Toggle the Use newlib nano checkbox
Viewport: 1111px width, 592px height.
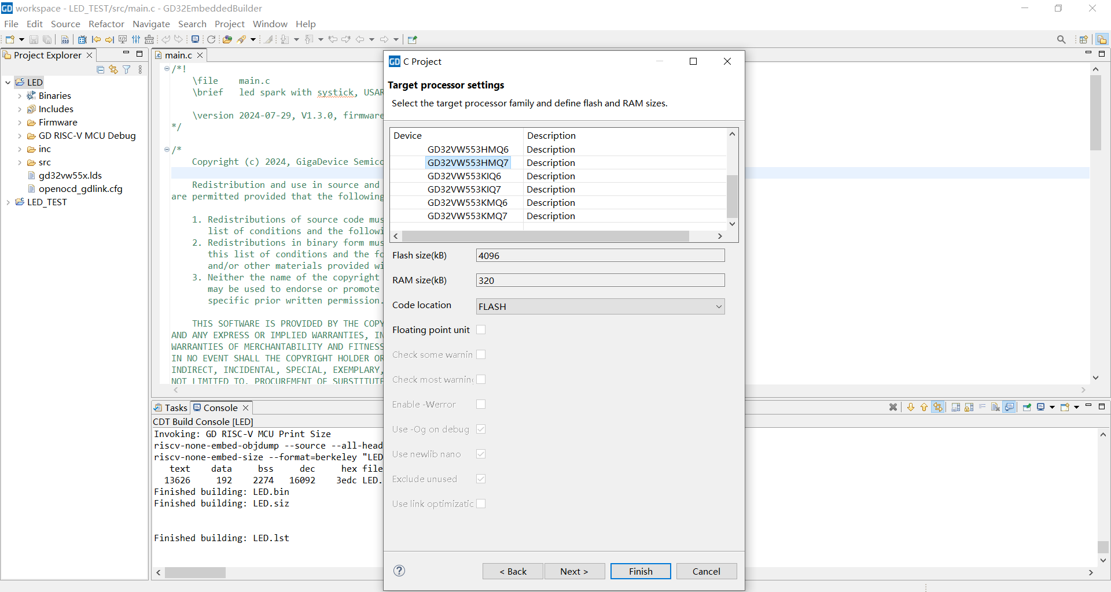481,454
